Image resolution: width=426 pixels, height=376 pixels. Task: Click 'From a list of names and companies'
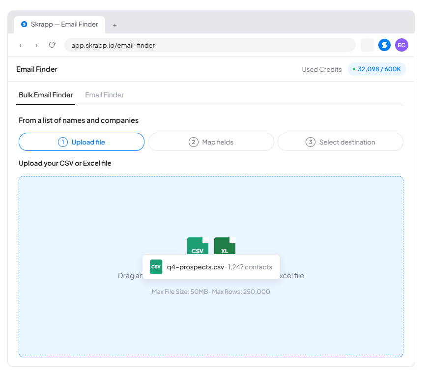tap(79, 120)
